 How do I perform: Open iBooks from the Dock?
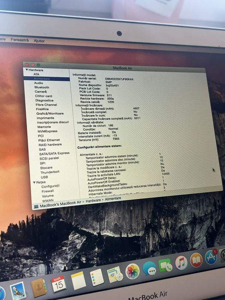tap(196, 260)
